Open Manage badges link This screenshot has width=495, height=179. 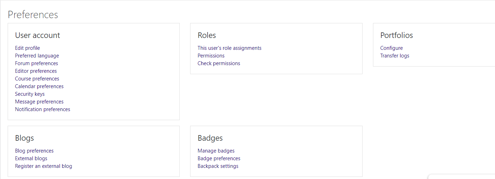[216, 151]
